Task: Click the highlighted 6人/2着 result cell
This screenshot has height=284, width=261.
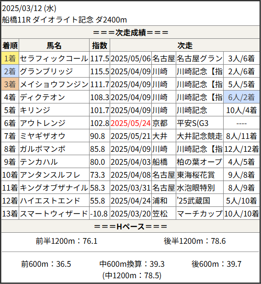Action: click(x=241, y=97)
